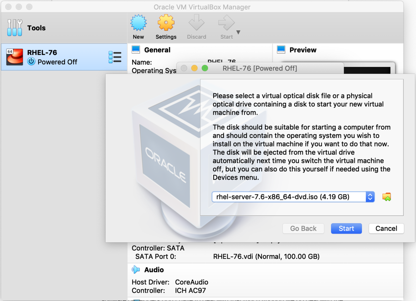The height and width of the screenshot is (301, 416).
Task: Click the choose virtual optical disk file icon
Action: click(387, 197)
